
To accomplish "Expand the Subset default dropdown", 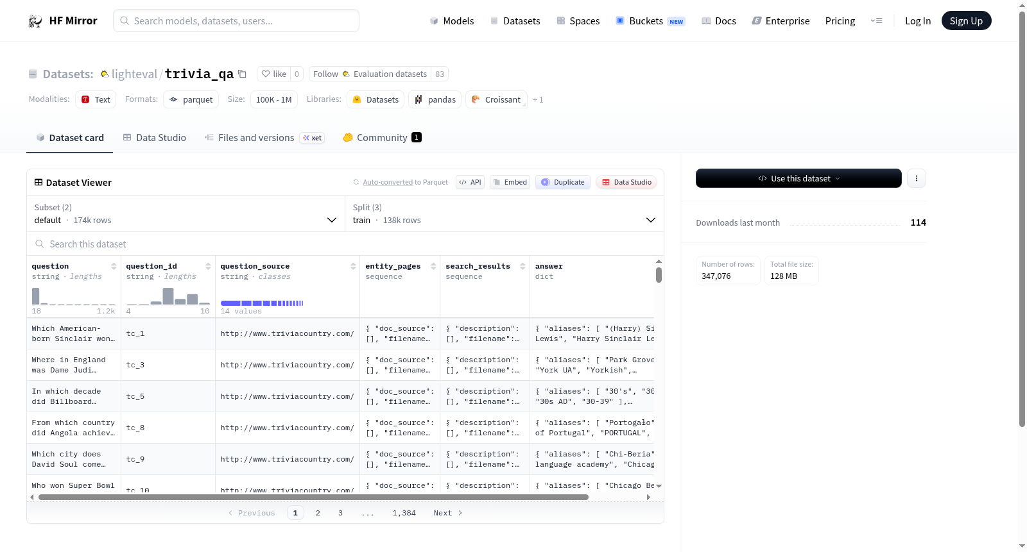I will tap(186, 213).
